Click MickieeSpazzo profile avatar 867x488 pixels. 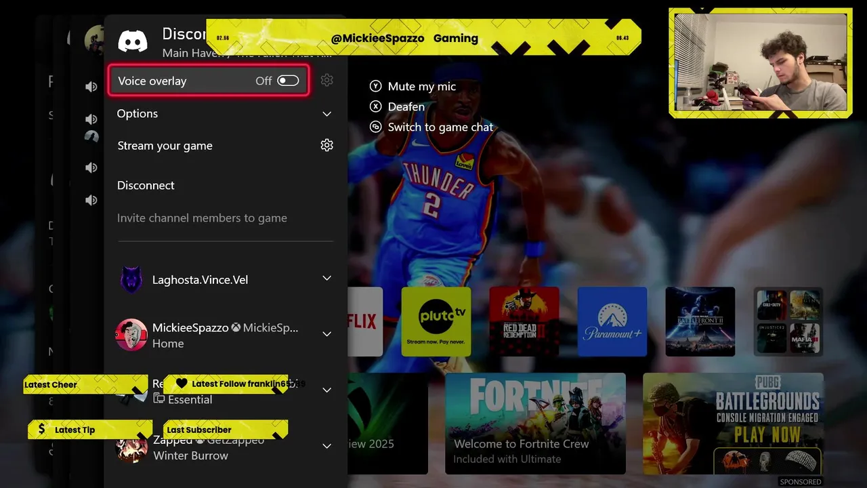(131, 335)
